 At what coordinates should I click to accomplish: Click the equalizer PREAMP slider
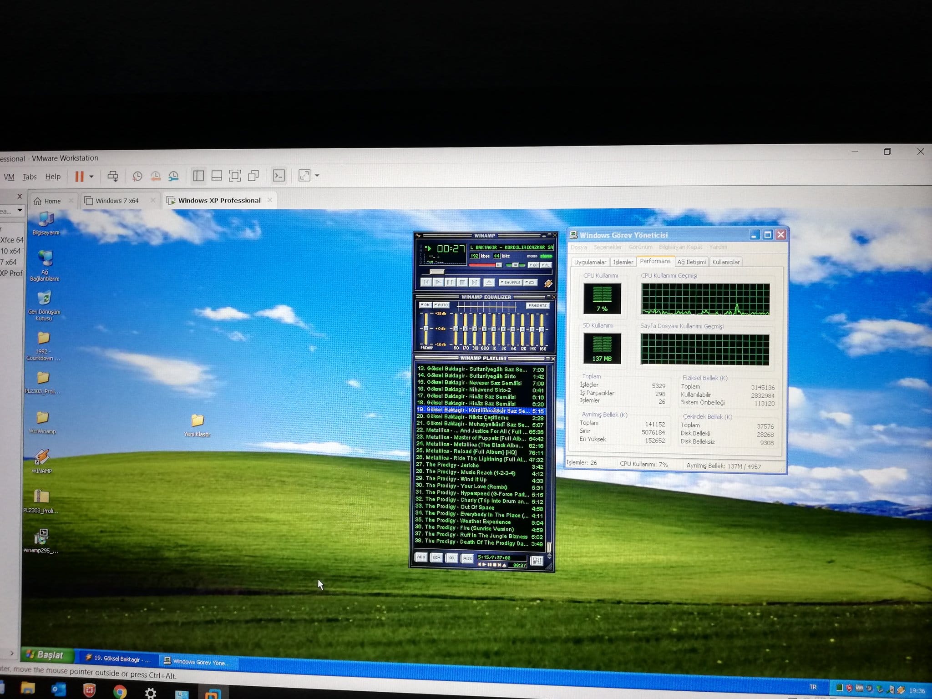tap(426, 329)
